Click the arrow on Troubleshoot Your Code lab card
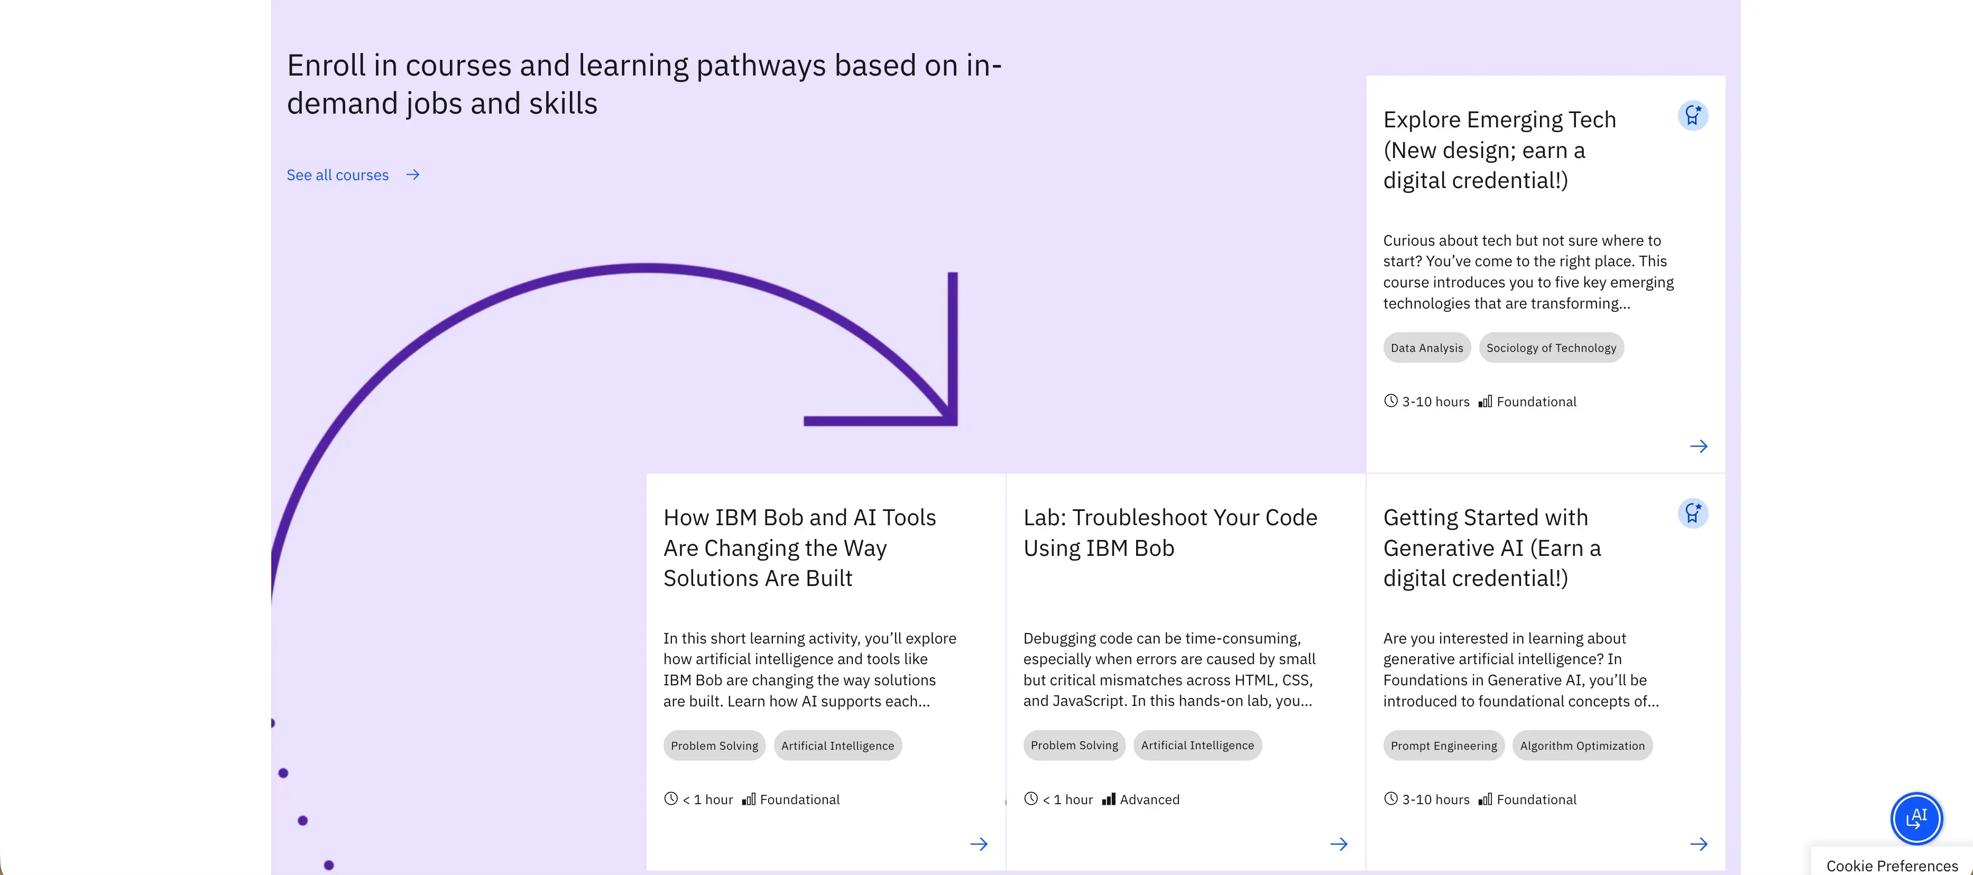This screenshot has height=875, width=1973. (x=1339, y=844)
